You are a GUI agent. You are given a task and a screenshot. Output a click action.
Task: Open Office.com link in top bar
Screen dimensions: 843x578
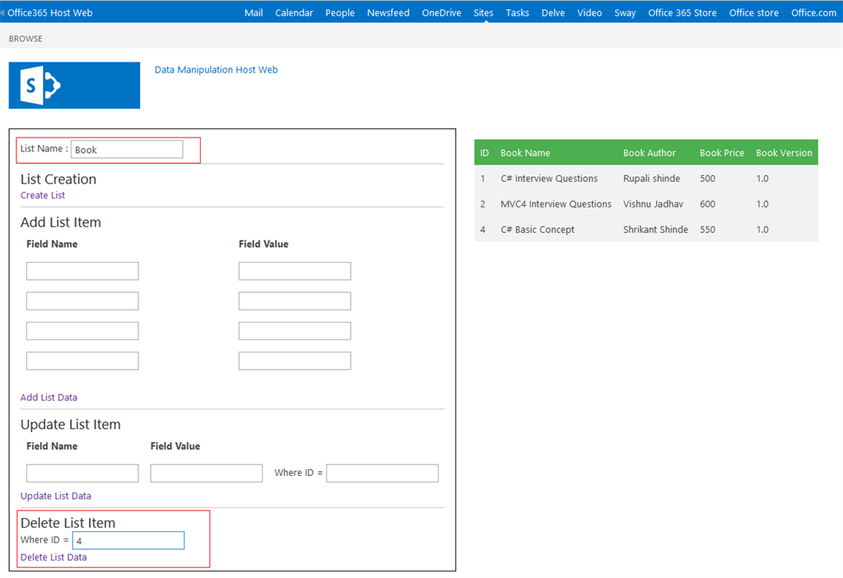[x=813, y=12]
